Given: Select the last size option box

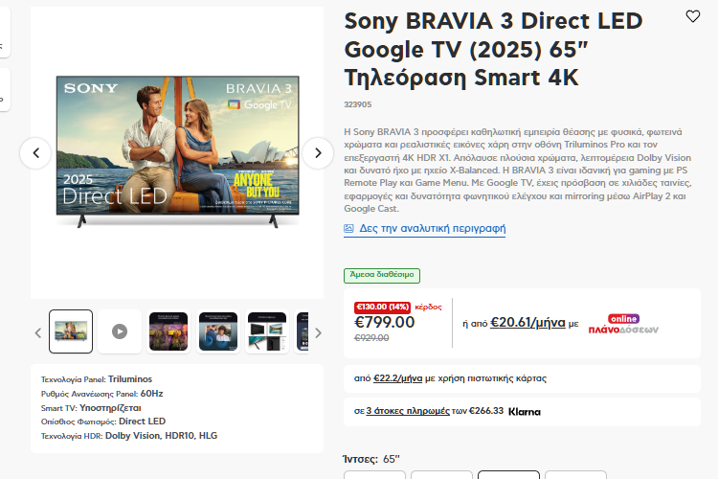Looking at the screenshot, I should click(x=575, y=474).
